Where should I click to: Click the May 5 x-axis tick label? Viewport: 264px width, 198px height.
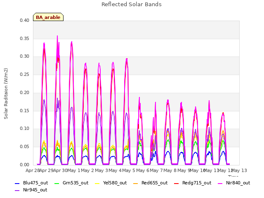tap(129, 170)
